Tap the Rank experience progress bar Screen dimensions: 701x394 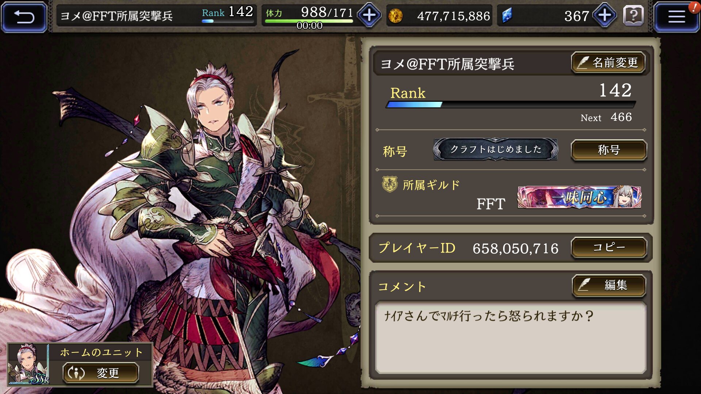[x=510, y=105]
